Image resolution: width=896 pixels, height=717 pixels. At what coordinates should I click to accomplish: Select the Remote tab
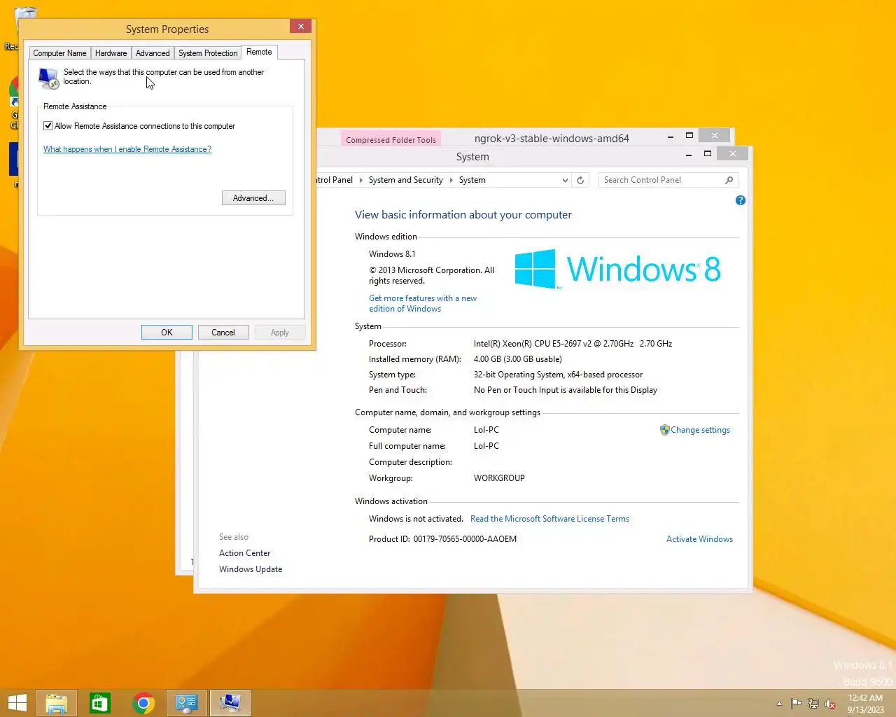(x=259, y=52)
